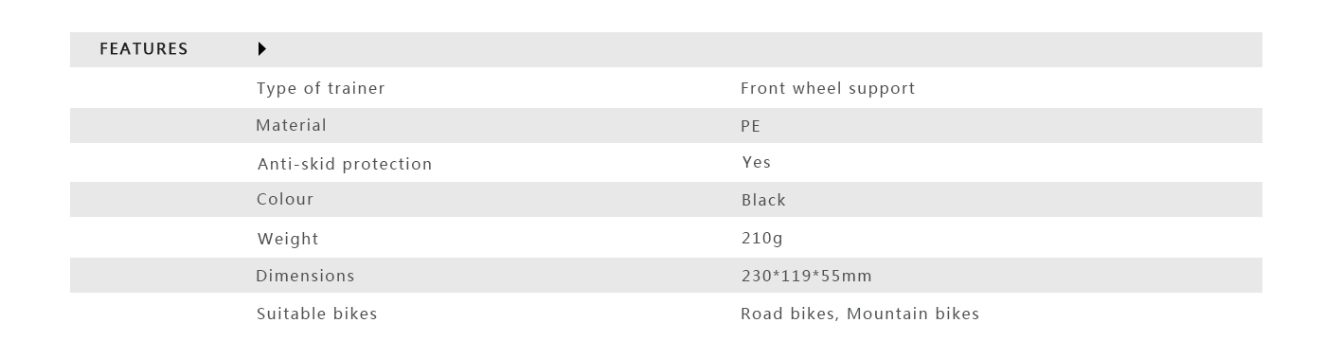Click the 'Type of trainer' label

click(x=321, y=89)
